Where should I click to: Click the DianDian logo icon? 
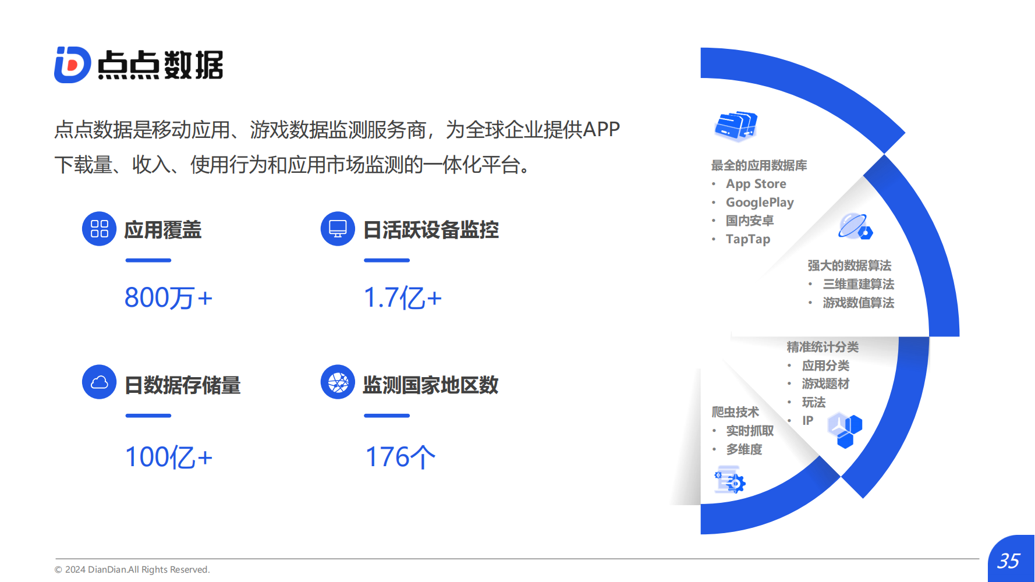72,65
